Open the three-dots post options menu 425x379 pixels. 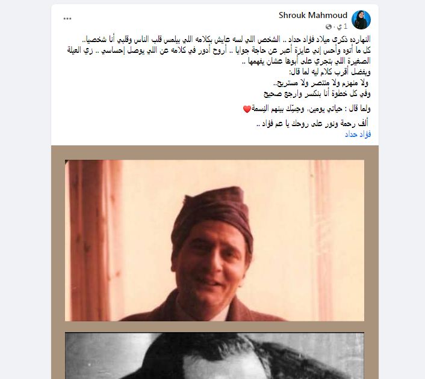pyautogui.click(x=67, y=19)
